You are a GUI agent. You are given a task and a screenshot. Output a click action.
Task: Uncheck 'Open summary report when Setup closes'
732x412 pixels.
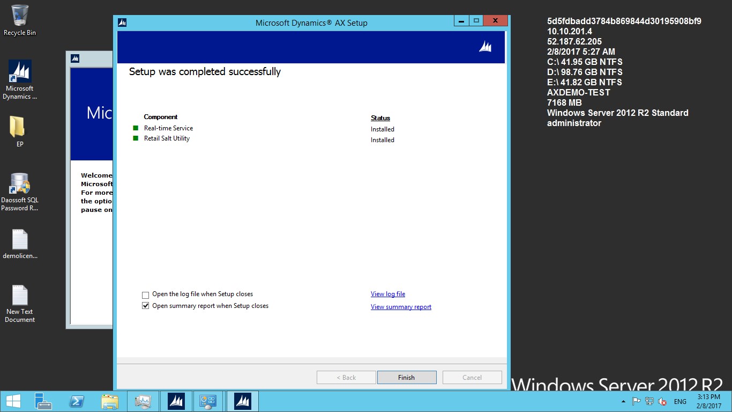coord(145,306)
